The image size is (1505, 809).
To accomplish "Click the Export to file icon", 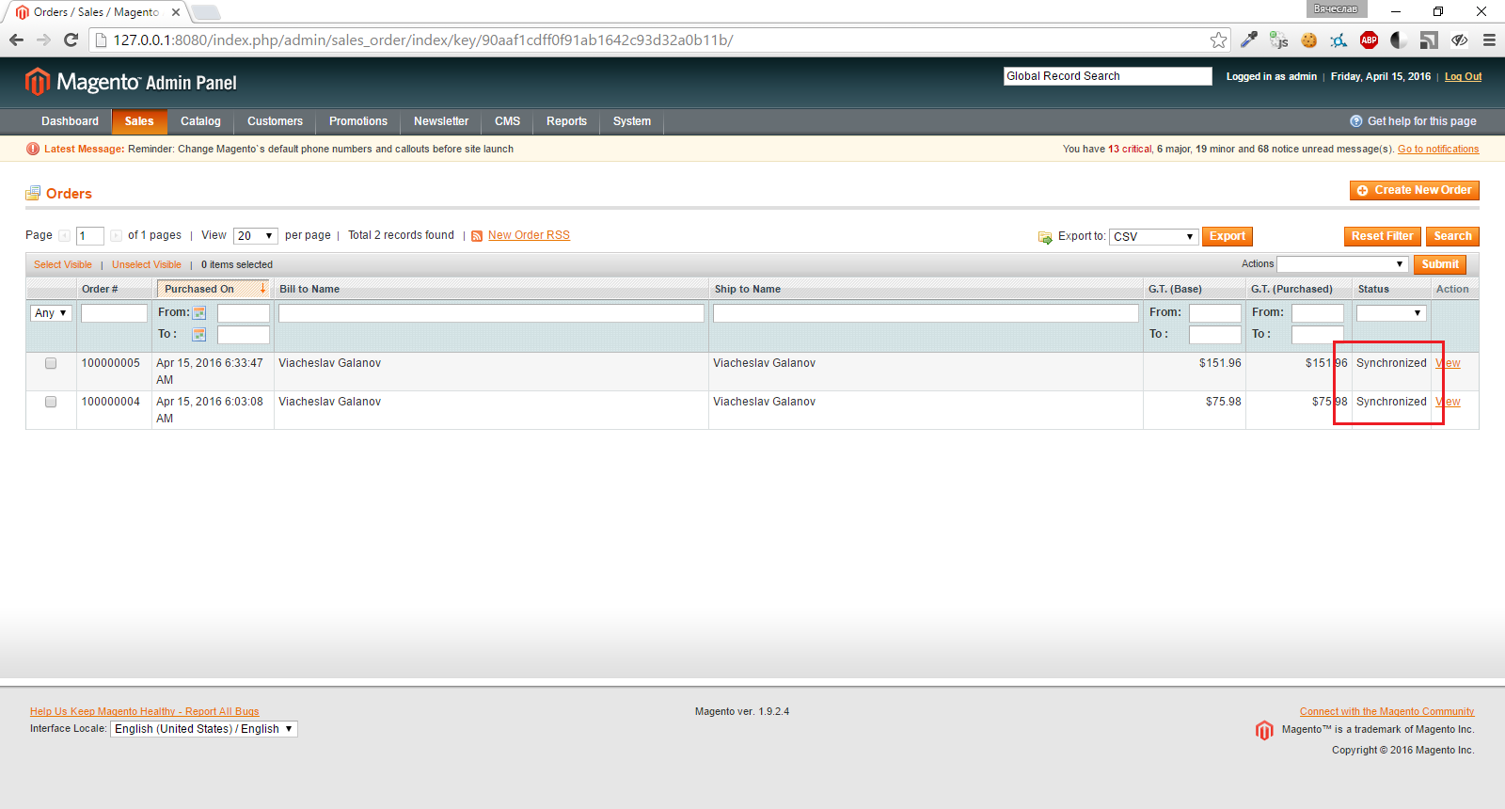I will click(x=1045, y=237).
